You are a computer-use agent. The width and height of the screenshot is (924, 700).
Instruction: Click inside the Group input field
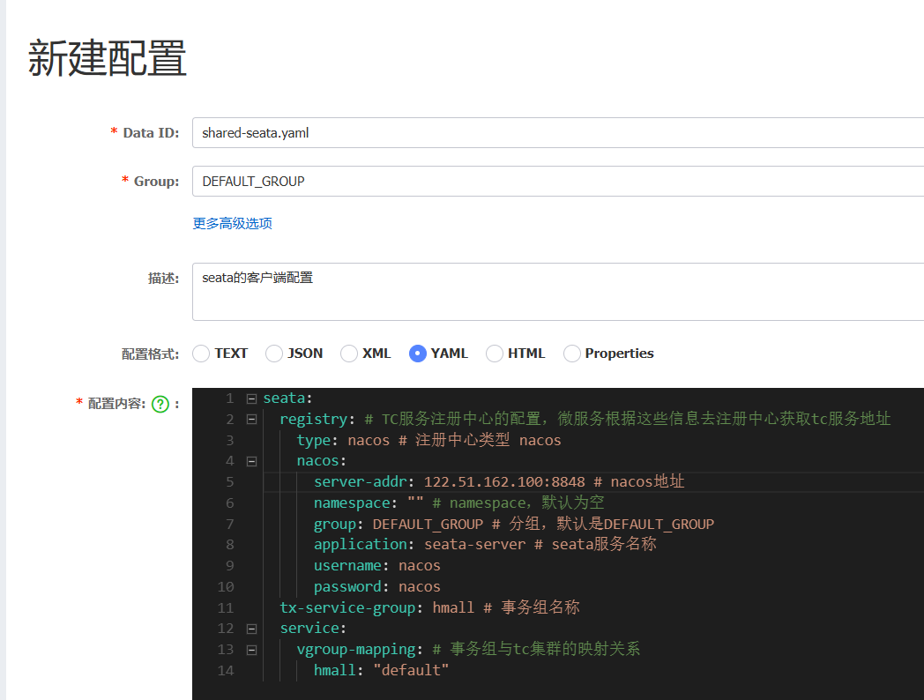tap(441, 181)
